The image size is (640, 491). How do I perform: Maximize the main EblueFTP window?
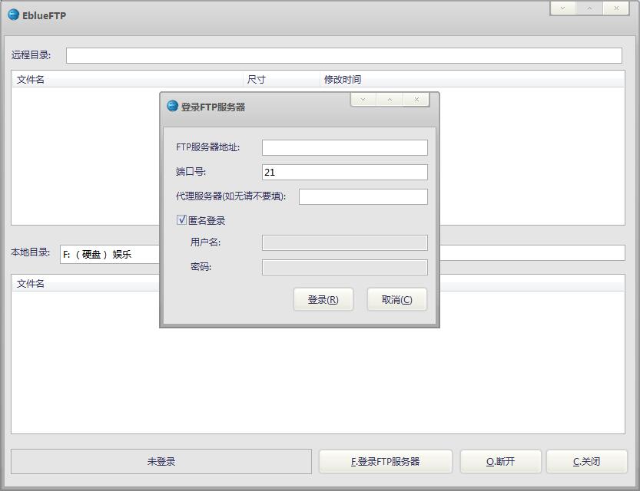589,8
